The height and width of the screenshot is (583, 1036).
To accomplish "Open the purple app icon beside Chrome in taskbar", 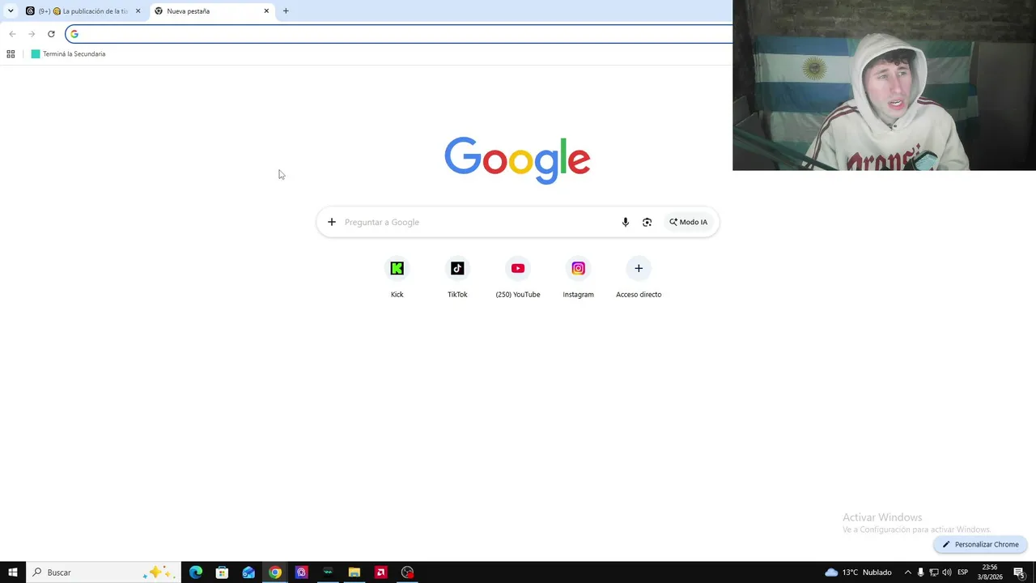I will coord(302,572).
